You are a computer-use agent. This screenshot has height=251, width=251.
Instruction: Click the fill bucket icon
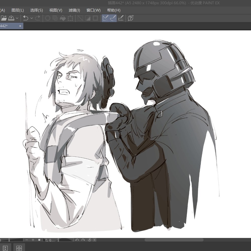[x=63, y=18]
